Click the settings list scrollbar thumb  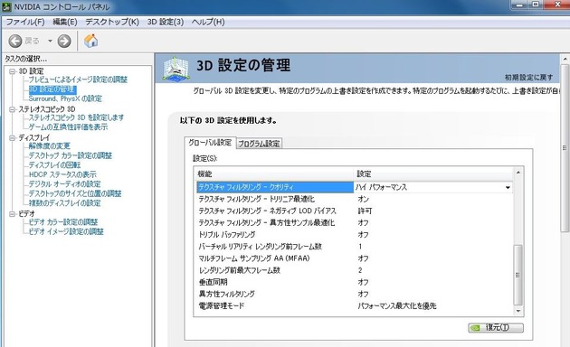(518, 275)
